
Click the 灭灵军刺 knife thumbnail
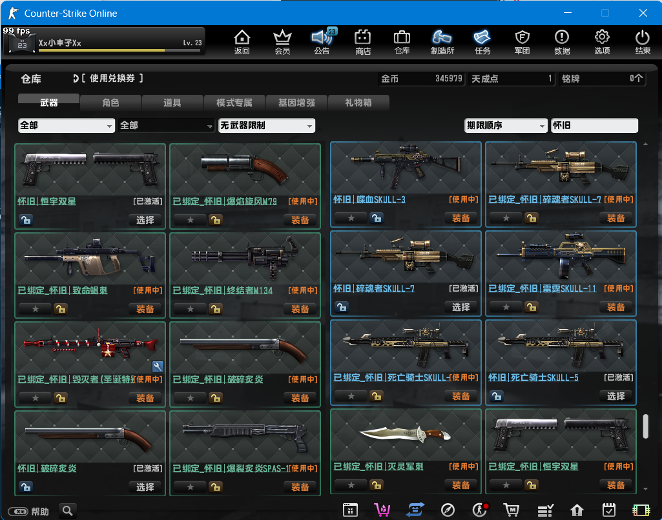(406, 434)
